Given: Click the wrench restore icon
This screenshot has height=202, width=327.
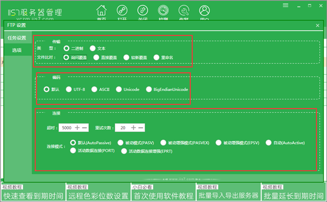Looking at the screenshot, I should tap(184, 10).
